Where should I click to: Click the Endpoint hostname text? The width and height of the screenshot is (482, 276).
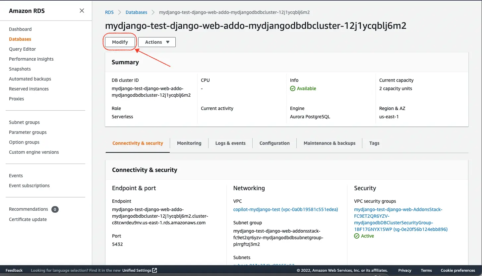click(160, 216)
